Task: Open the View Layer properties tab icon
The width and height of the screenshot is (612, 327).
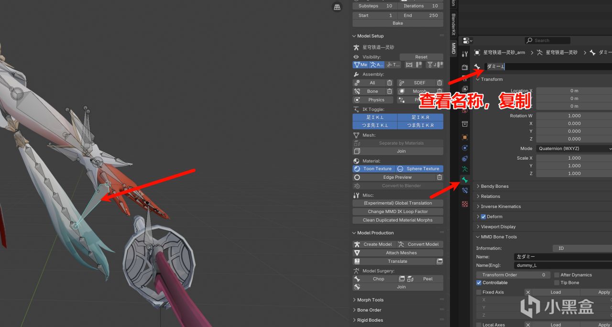Action: click(x=465, y=88)
